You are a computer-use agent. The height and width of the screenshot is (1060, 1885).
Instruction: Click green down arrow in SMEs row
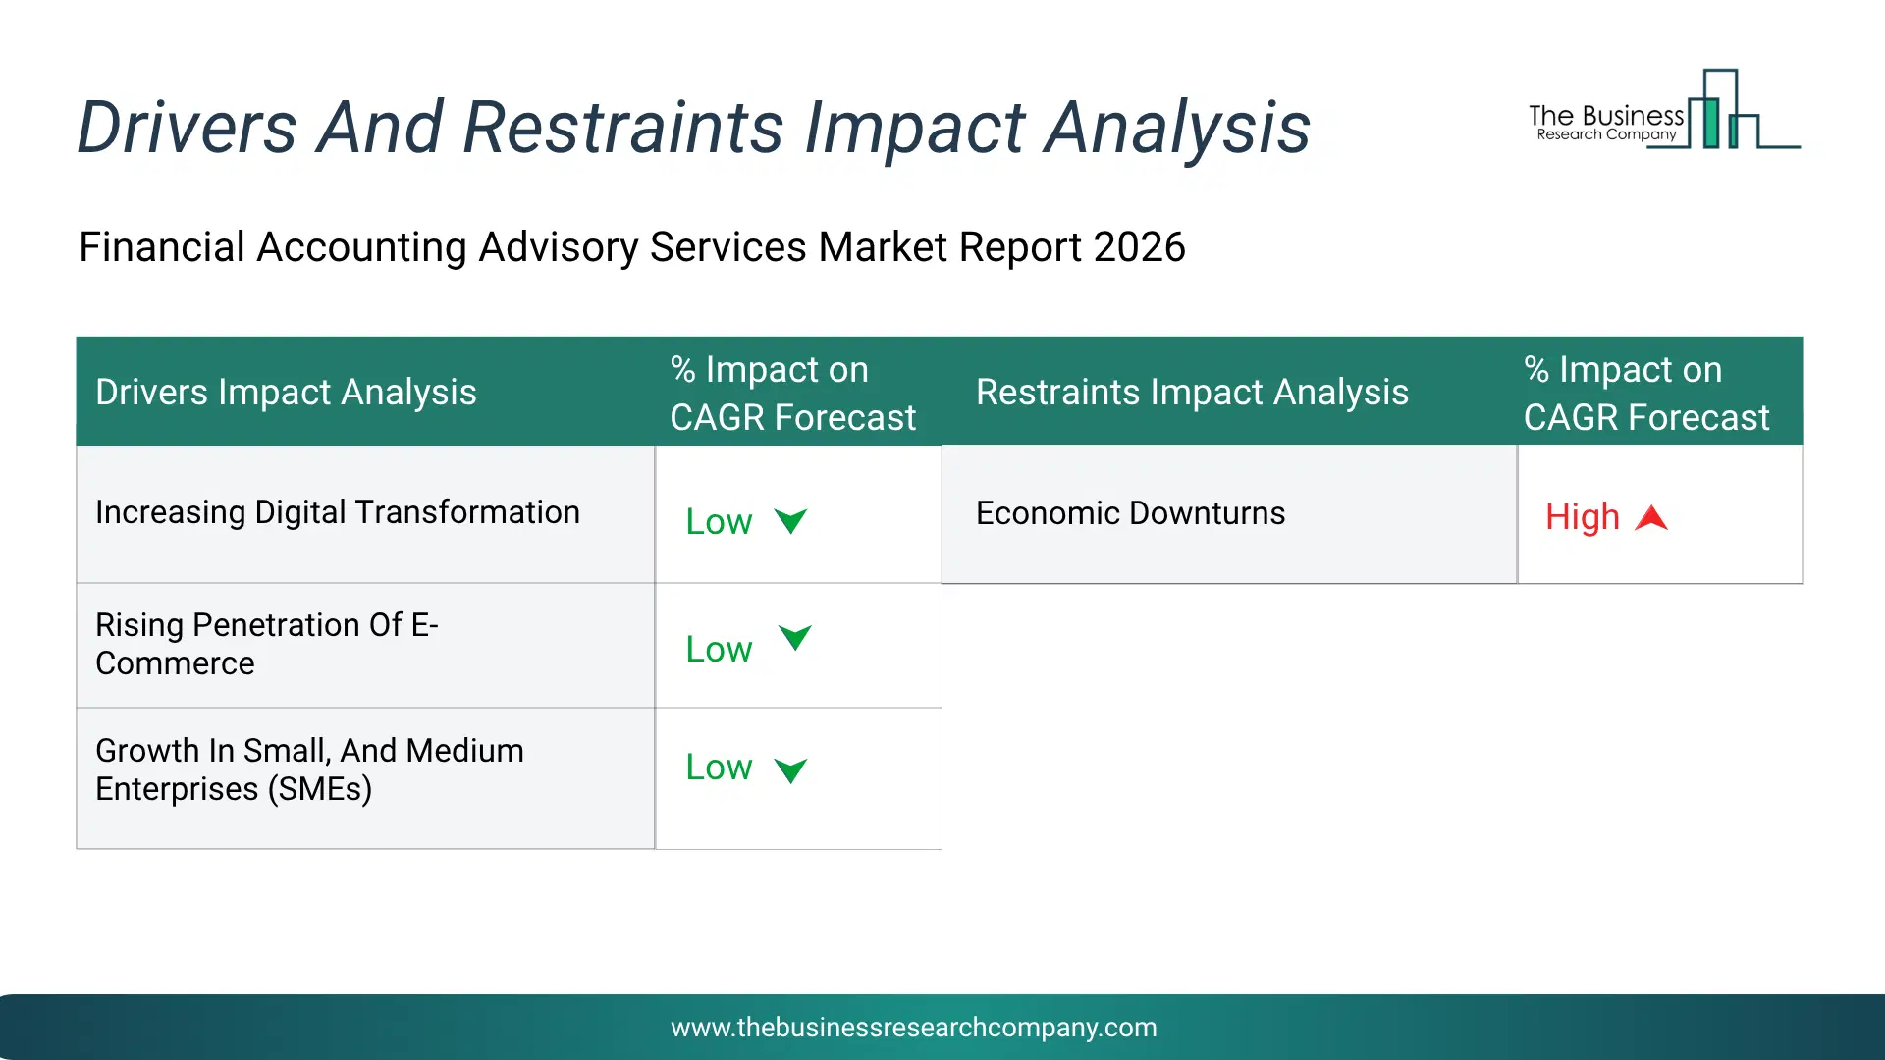(790, 770)
